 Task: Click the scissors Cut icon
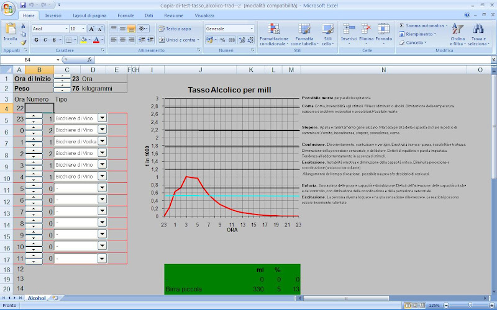pos(23,26)
